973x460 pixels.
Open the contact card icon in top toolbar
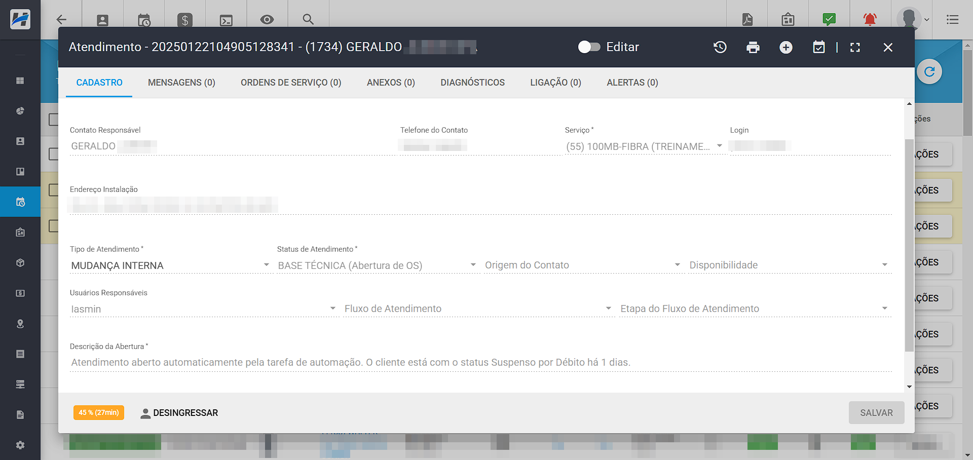pos(102,20)
